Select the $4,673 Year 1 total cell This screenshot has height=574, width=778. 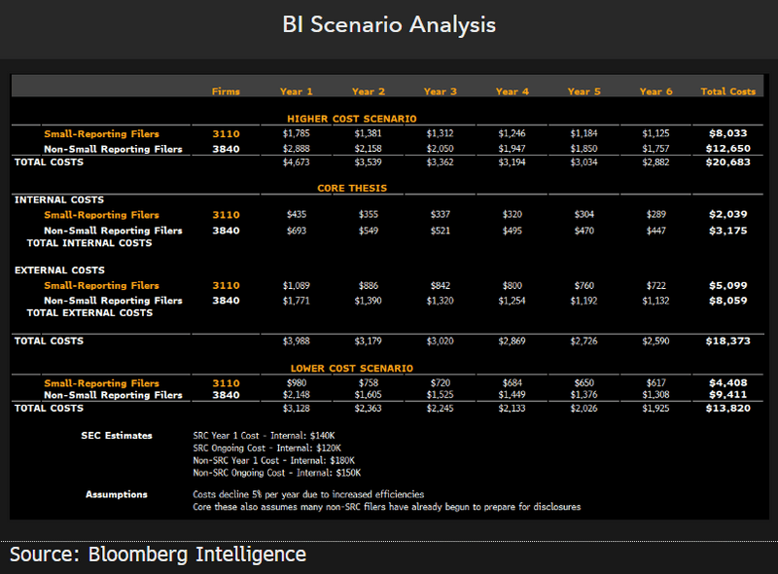coord(297,162)
